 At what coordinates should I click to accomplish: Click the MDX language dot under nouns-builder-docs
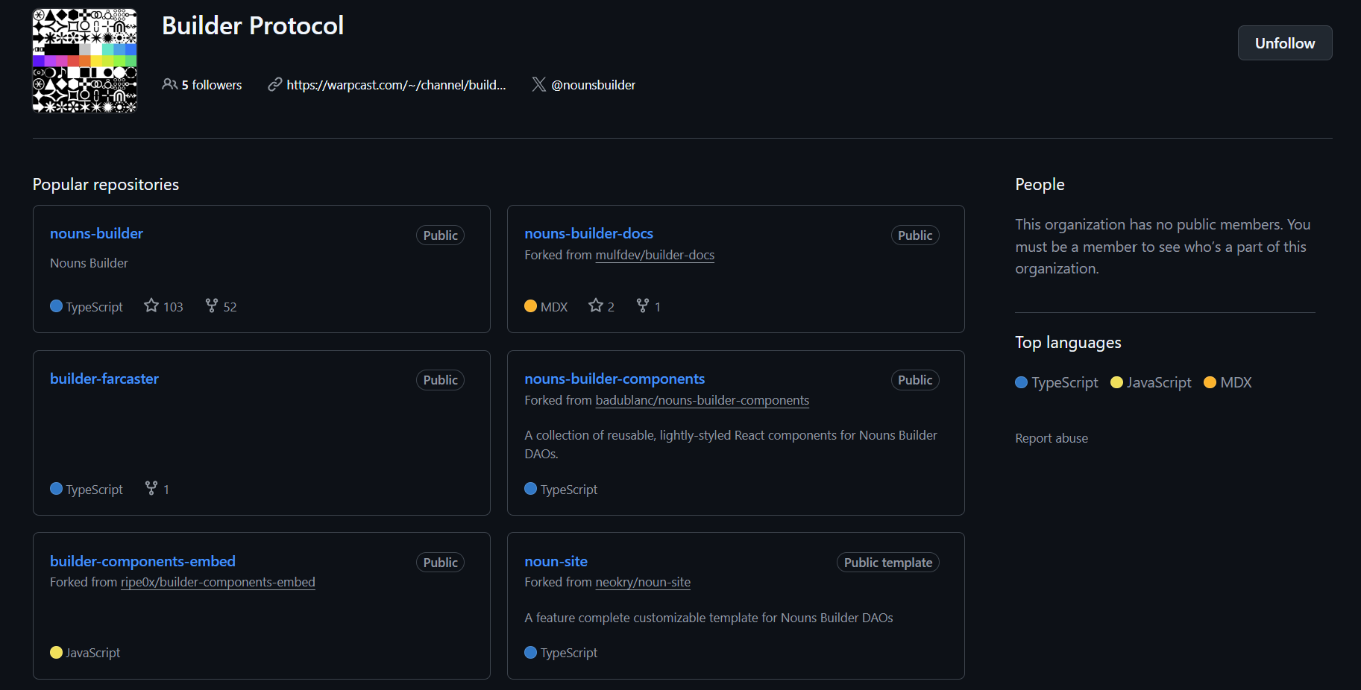(x=530, y=306)
